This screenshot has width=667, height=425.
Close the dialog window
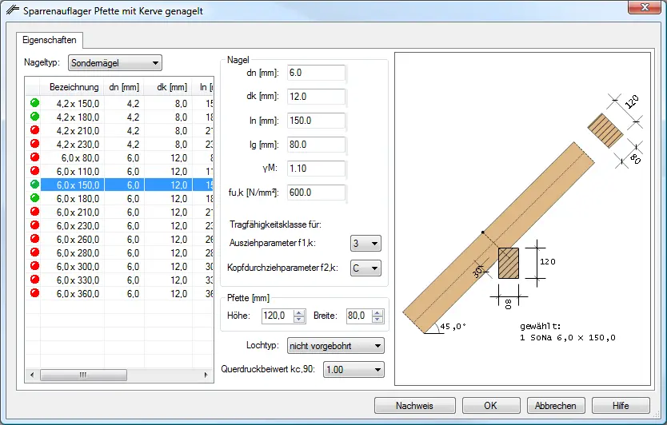pyautogui.click(x=644, y=7)
